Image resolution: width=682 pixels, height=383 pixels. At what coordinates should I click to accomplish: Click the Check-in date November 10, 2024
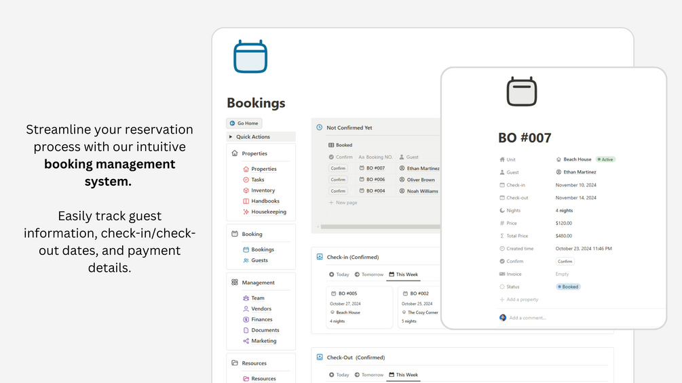tap(576, 185)
